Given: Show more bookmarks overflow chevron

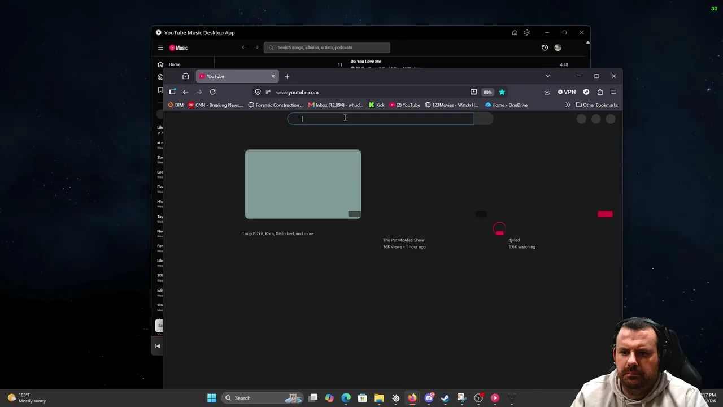Looking at the screenshot, I should click(568, 105).
